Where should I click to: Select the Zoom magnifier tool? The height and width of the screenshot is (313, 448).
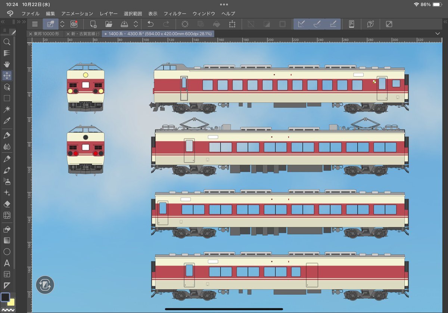pyautogui.click(x=7, y=42)
